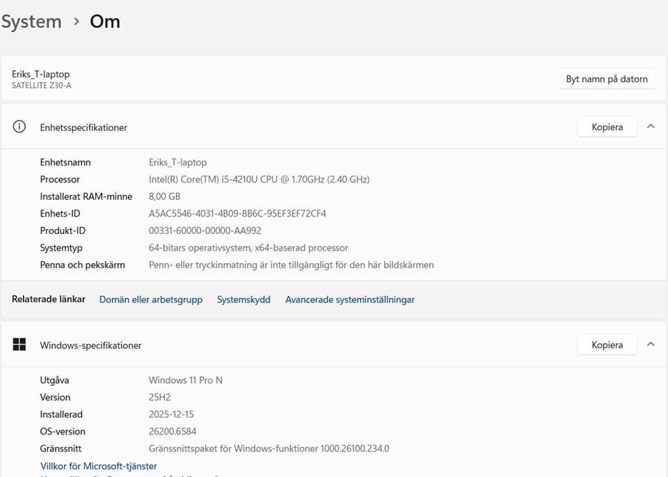Screen dimensions: 668x477
Task: Copy device specifications with Kopiera
Action: click(607, 127)
